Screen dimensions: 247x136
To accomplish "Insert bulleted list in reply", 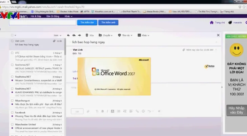I will (x=119, y=111).
